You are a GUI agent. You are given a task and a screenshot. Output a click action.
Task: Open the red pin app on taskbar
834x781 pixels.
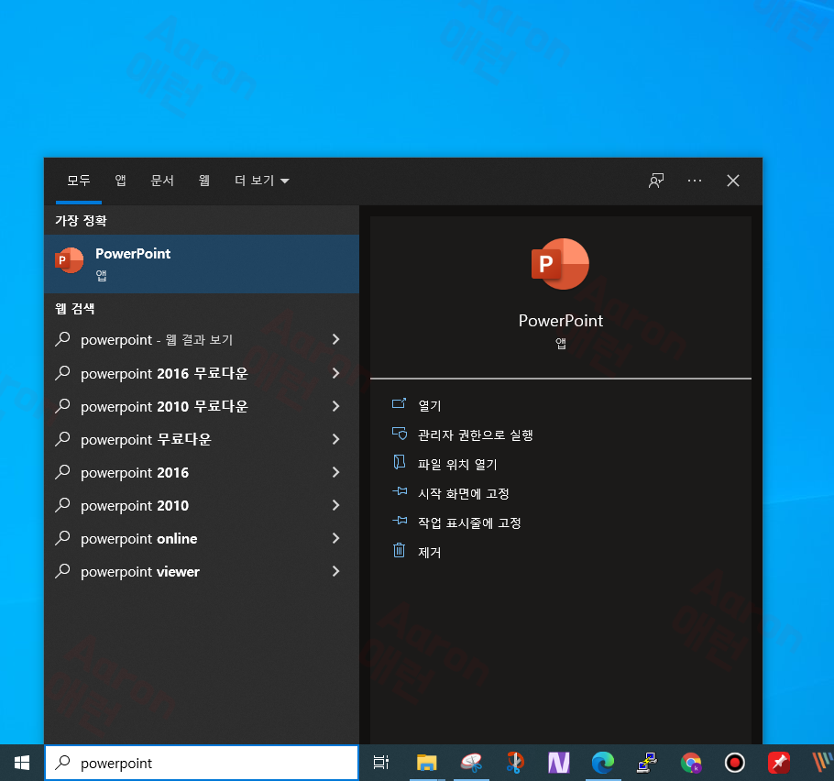coord(779,763)
